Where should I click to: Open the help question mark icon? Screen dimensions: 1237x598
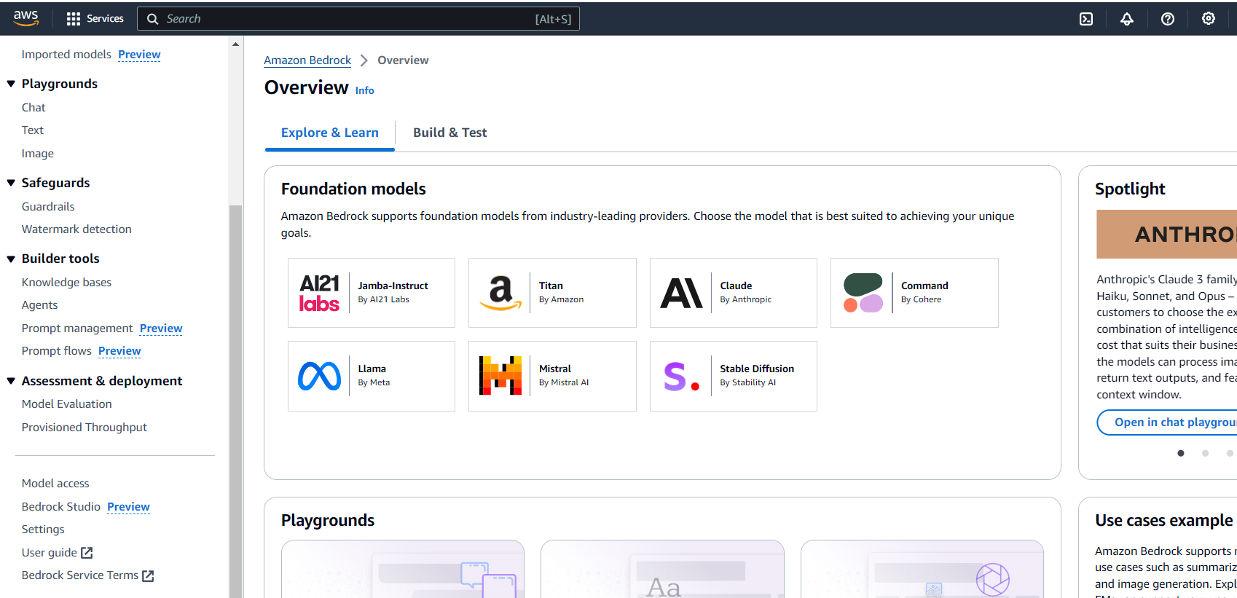[1168, 19]
